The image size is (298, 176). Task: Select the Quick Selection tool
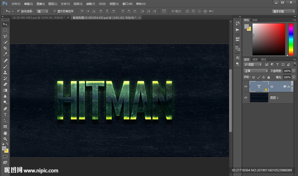click(x=5, y=42)
